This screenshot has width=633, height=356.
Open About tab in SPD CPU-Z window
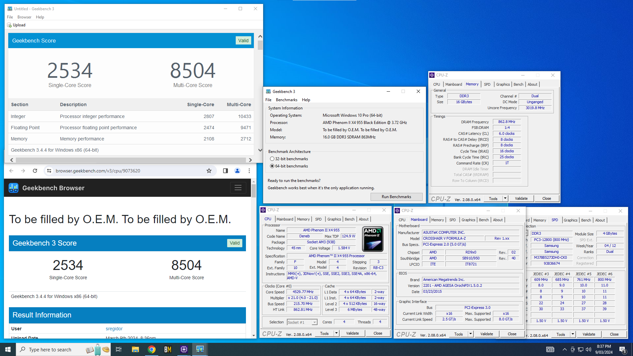click(x=600, y=220)
